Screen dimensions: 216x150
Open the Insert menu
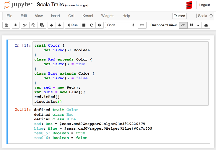pyautogui.click(x=55, y=16)
